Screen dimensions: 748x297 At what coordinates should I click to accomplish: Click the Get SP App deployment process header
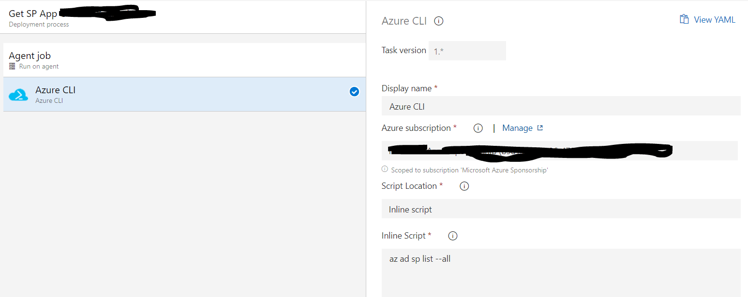(33, 14)
